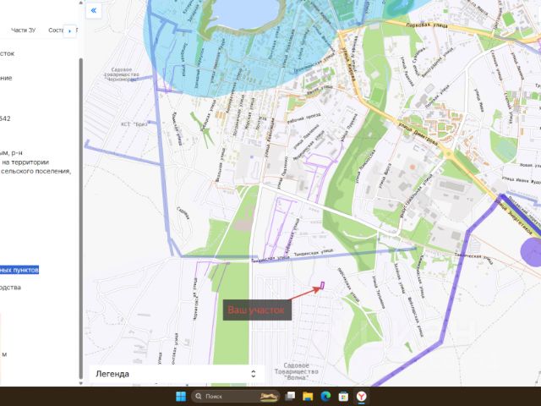Expand the Легенда panel
The width and height of the screenshot is (541, 406).
177,374
